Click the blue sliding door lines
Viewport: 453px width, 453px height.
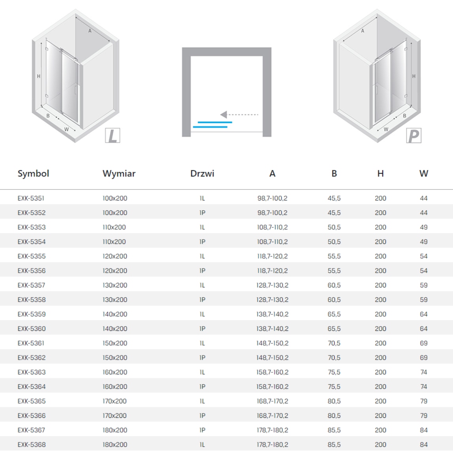click(x=212, y=125)
